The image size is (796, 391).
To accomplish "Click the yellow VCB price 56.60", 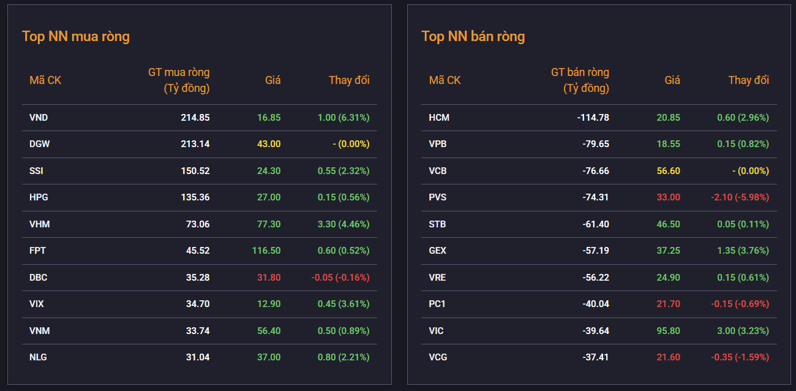I will pos(668,171).
